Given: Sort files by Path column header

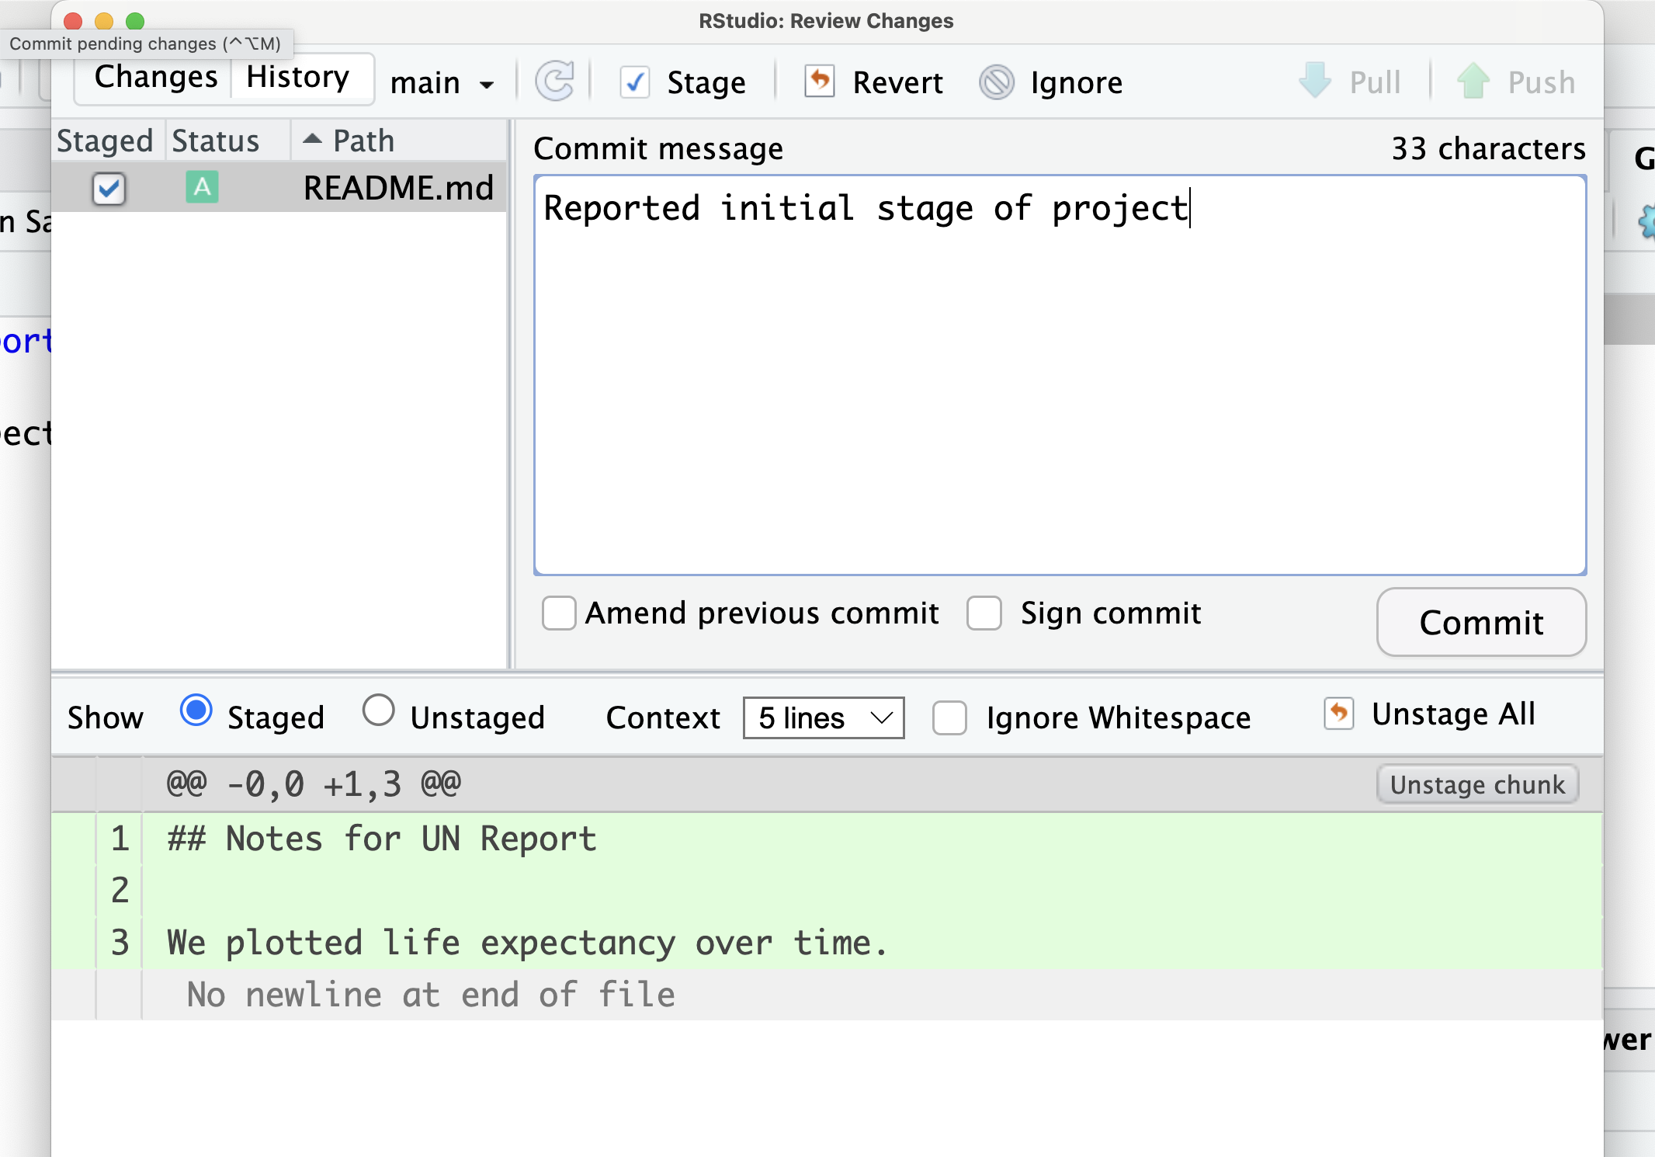Looking at the screenshot, I should coord(364,141).
